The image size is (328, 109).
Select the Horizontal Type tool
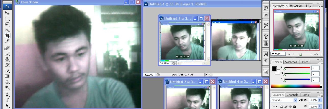pos(7,100)
